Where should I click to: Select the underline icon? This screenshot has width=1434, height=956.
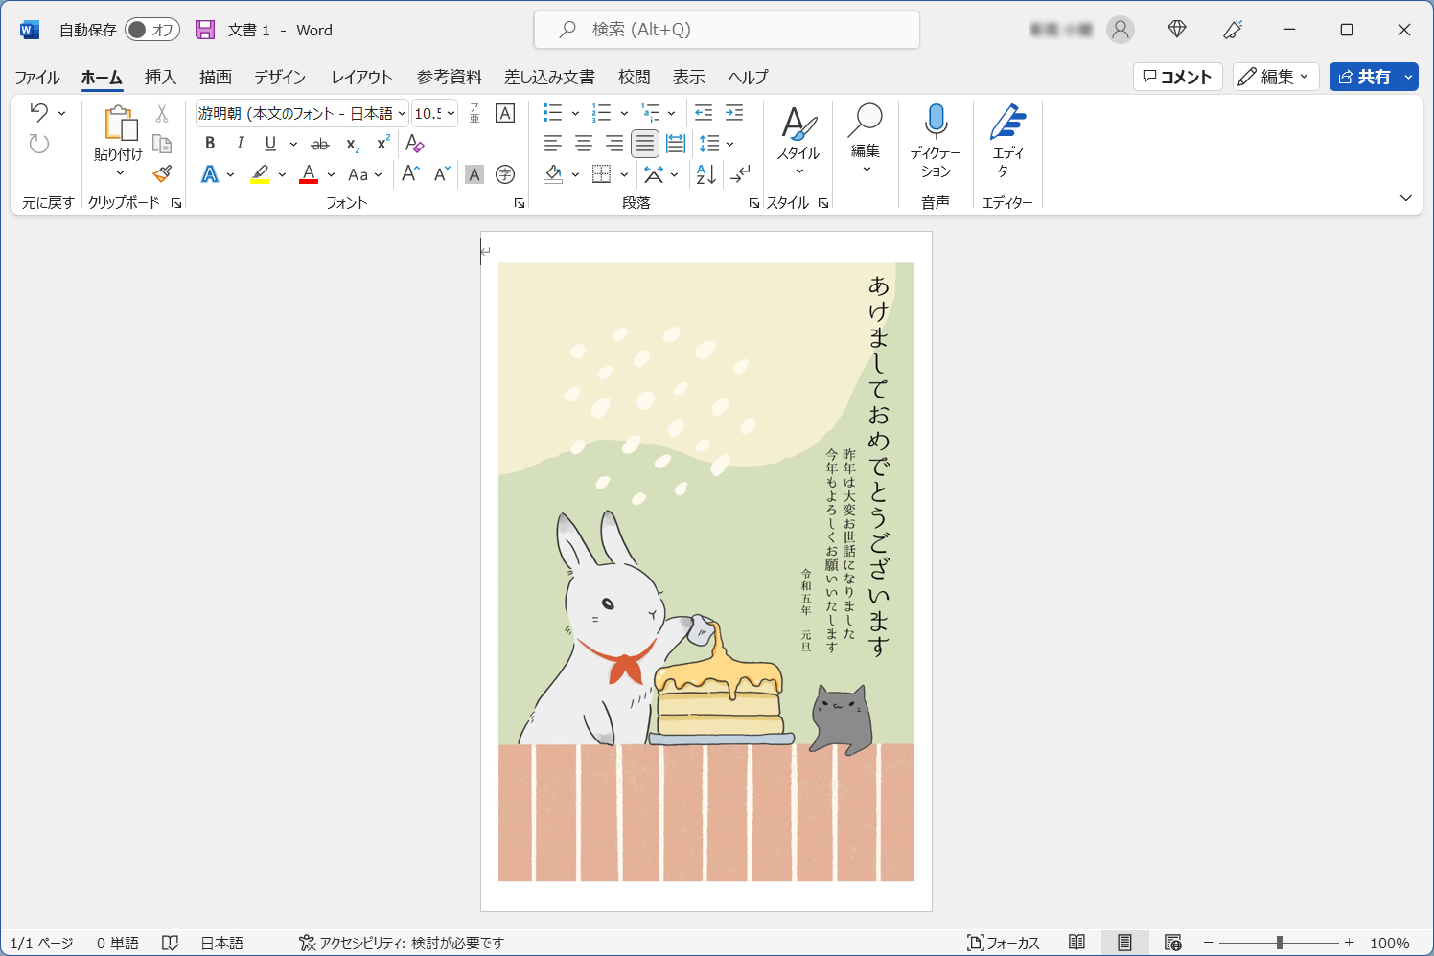[x=271, y=143]
